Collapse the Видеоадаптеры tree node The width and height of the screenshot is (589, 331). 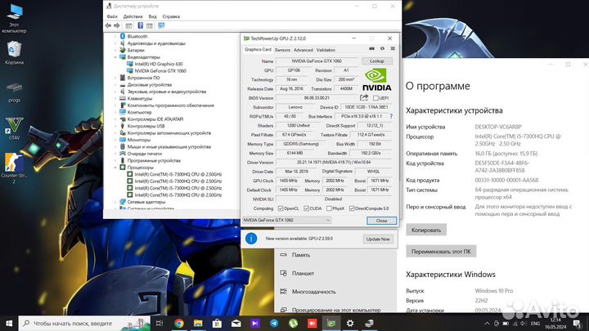115,57
